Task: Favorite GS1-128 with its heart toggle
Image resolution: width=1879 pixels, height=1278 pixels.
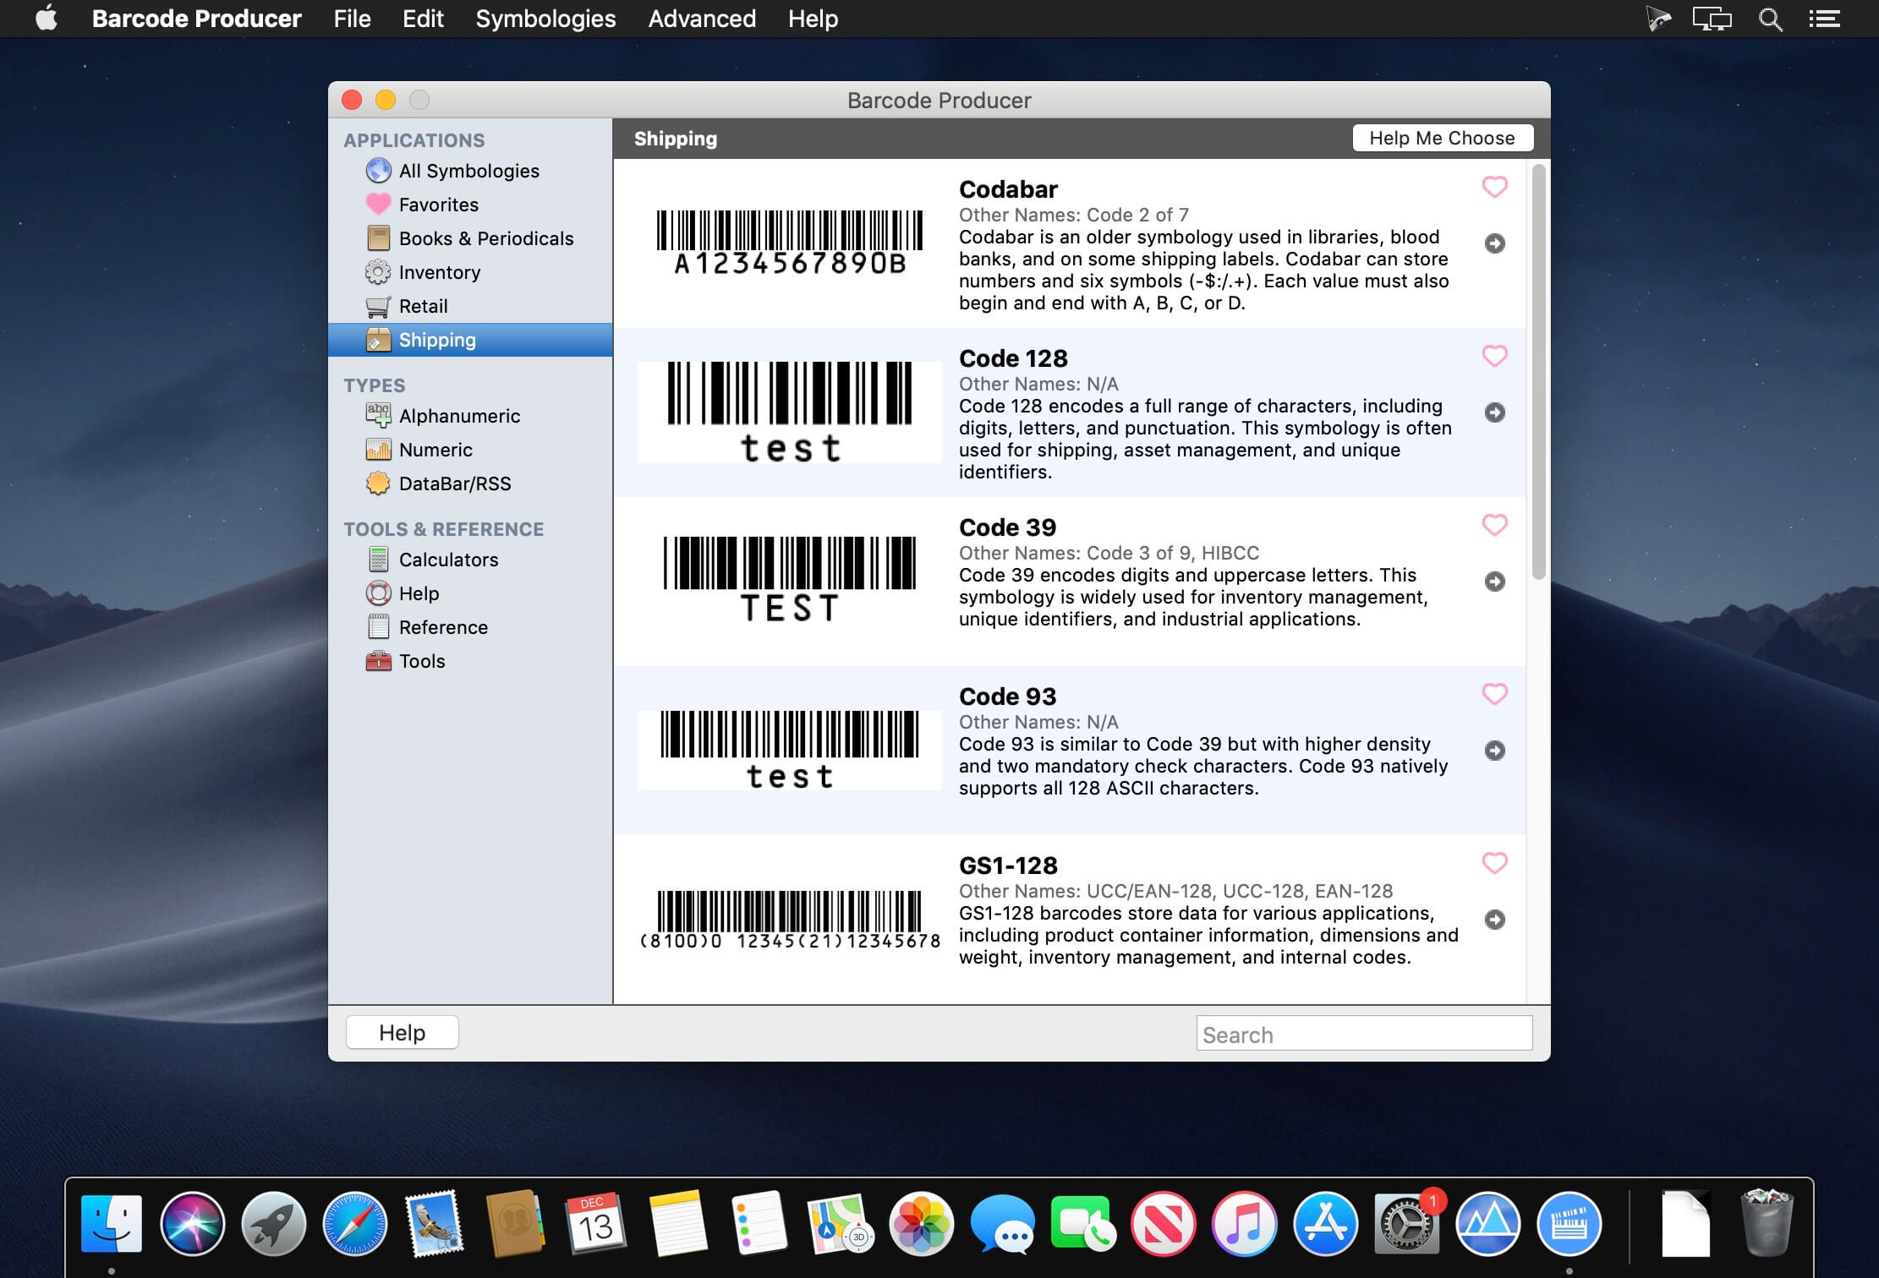Action: (x=1495, y=863)
